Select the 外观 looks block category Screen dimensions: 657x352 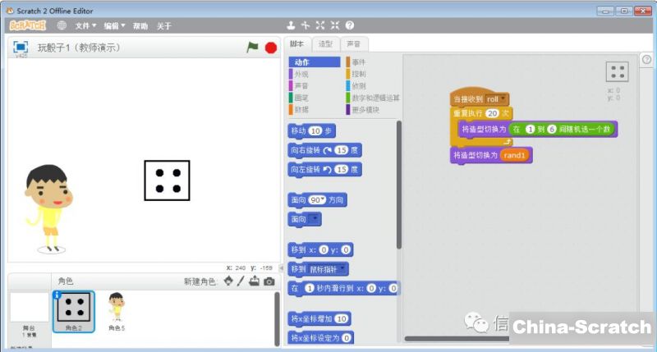[x=301, y=74]
